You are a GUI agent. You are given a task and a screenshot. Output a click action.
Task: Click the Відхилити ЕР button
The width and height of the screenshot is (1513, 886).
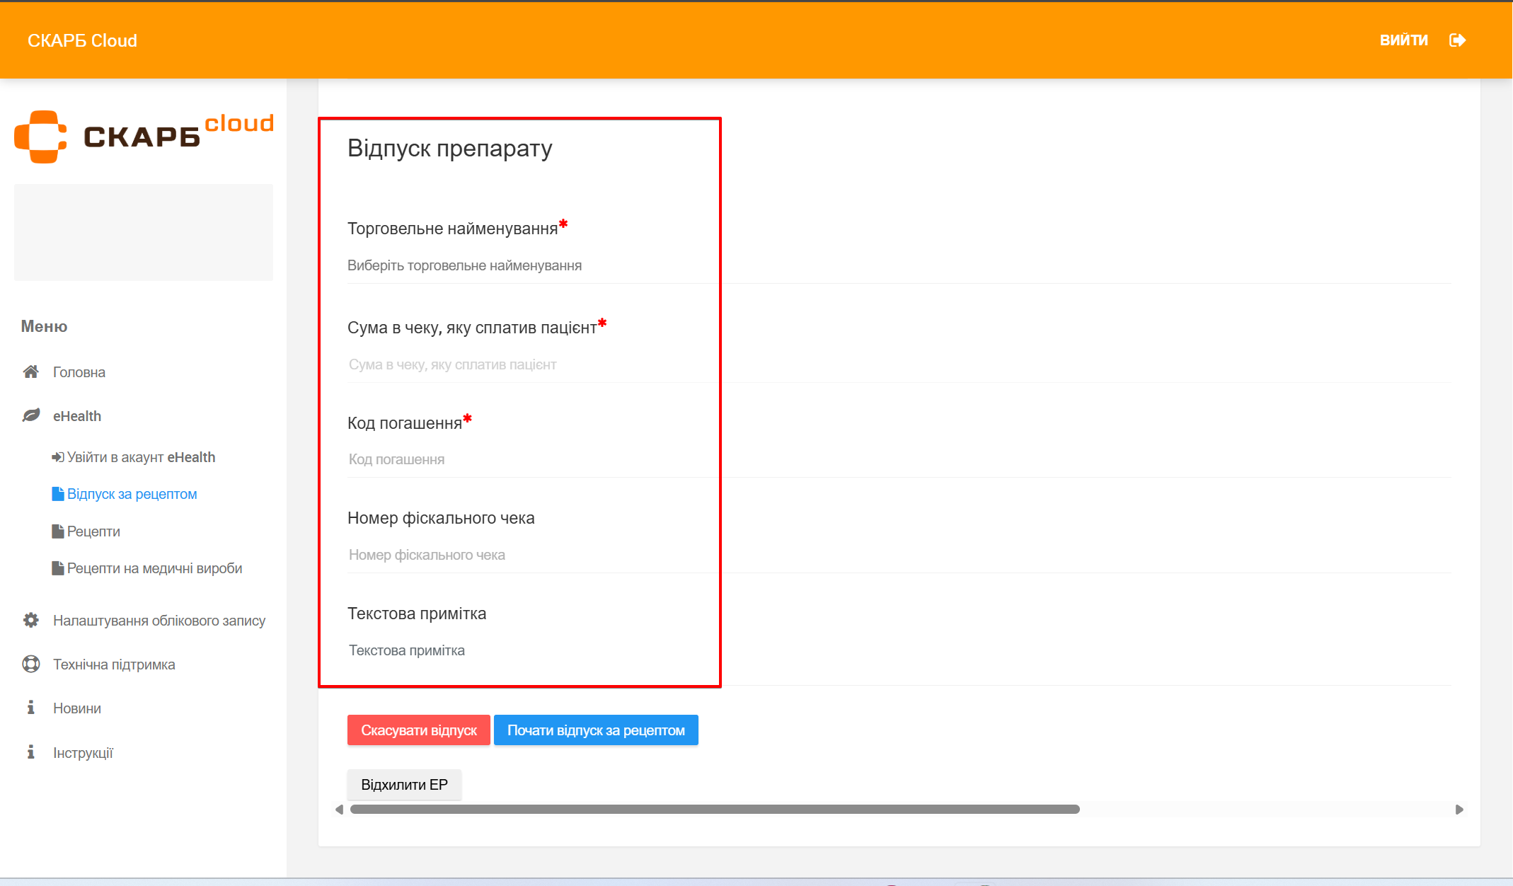404,785
